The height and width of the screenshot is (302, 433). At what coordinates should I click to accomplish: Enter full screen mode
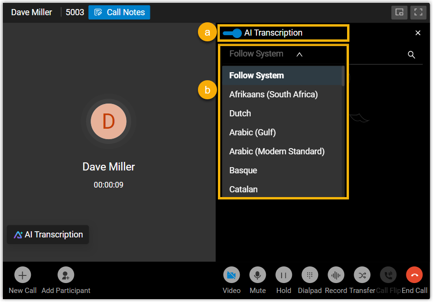(x=418, y=12)
